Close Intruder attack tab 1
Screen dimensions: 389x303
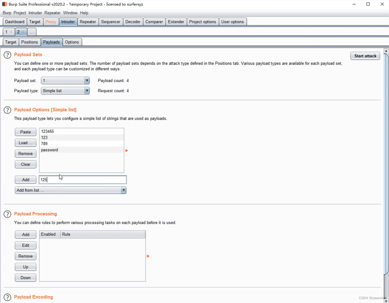click(x=11, y=32)
